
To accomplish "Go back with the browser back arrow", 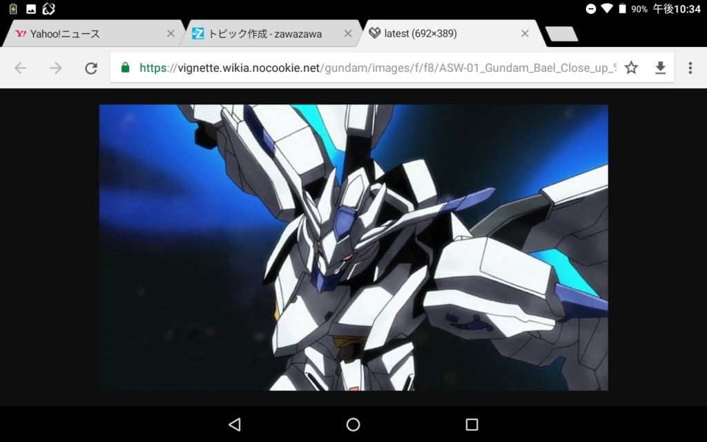I will pyautogui.click(x=20, y=68).
